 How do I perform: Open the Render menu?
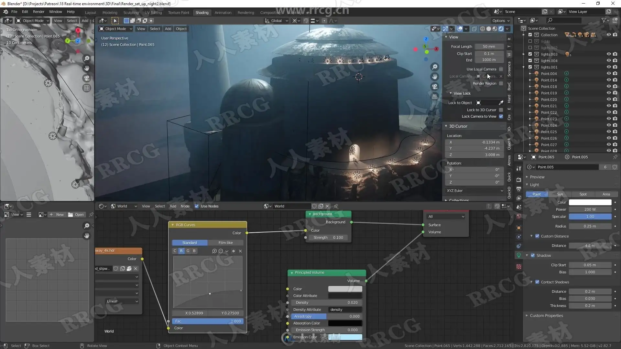(x=38, y=12)
